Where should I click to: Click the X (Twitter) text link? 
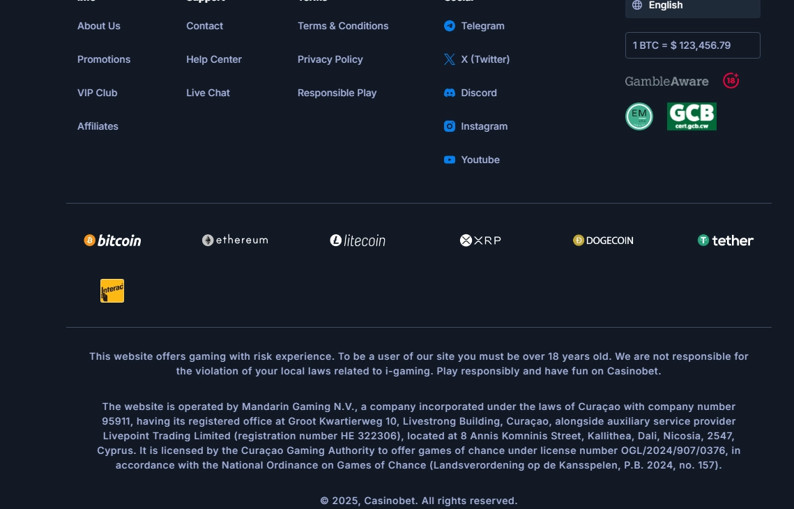coord(485,59)
